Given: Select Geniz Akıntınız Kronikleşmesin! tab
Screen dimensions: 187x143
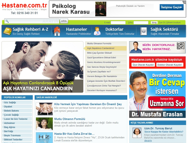Looking at the screenshot, I should click(x=106, y=62).
